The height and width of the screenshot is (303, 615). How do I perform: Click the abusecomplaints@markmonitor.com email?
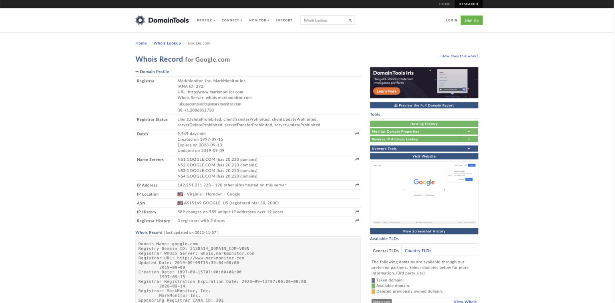210,104
